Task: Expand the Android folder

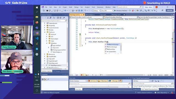Action: click(x=47, y=34)
